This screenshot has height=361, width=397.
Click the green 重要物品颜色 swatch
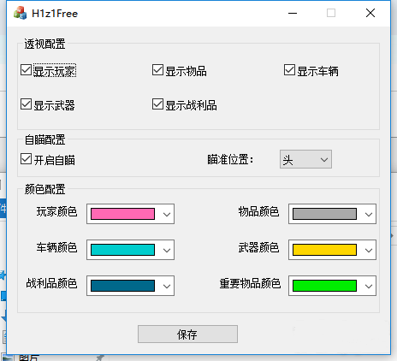coord(324,286)
